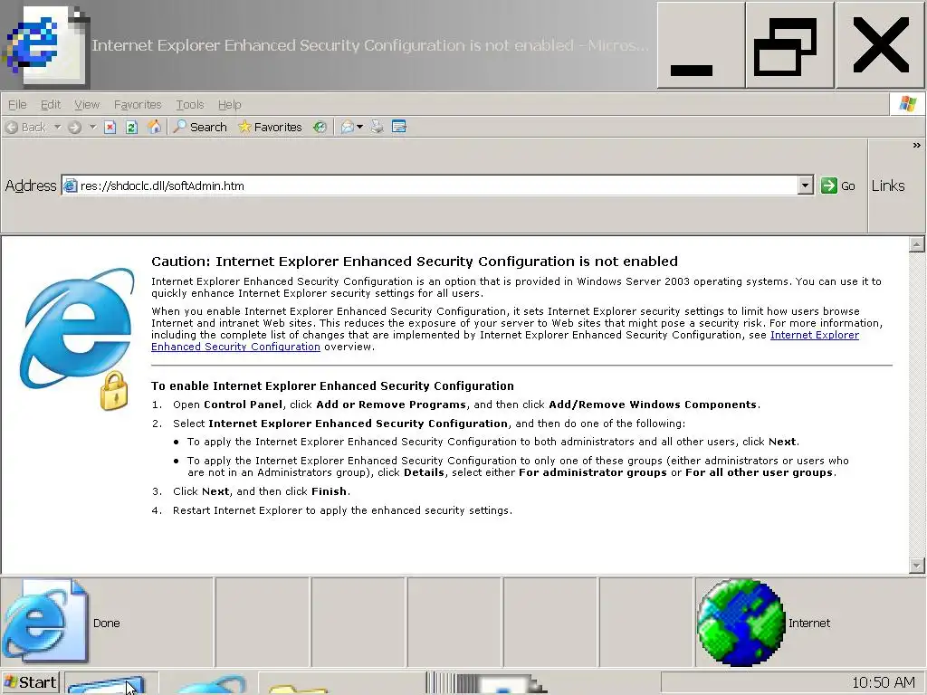Open the Search pane from toolbar
Image resolution: width=927 pixels, height=695 pixels.
pyautogui.click(x=200, y=127)
